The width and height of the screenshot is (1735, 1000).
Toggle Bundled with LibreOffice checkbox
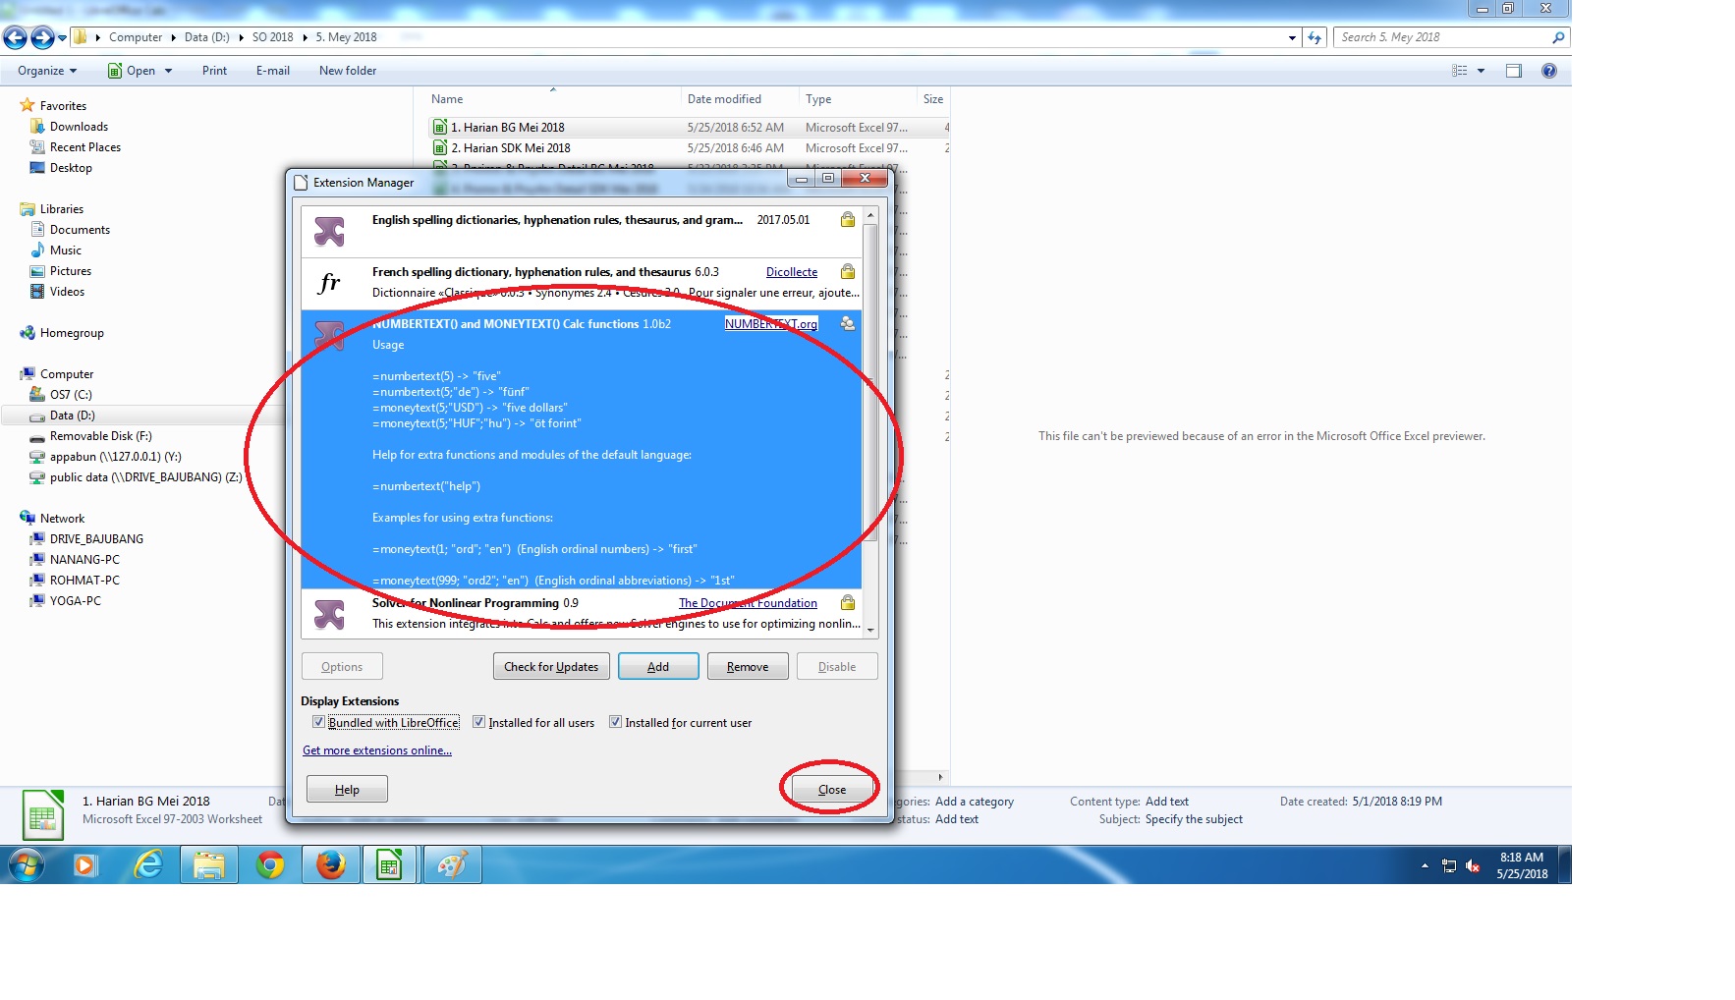coord(318,722)
